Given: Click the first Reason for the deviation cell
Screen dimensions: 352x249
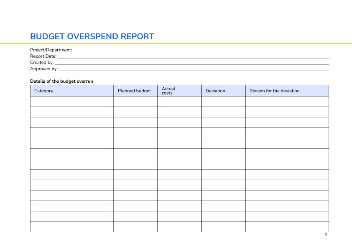Looking at the screenshot, I should (x=287, y=101).
